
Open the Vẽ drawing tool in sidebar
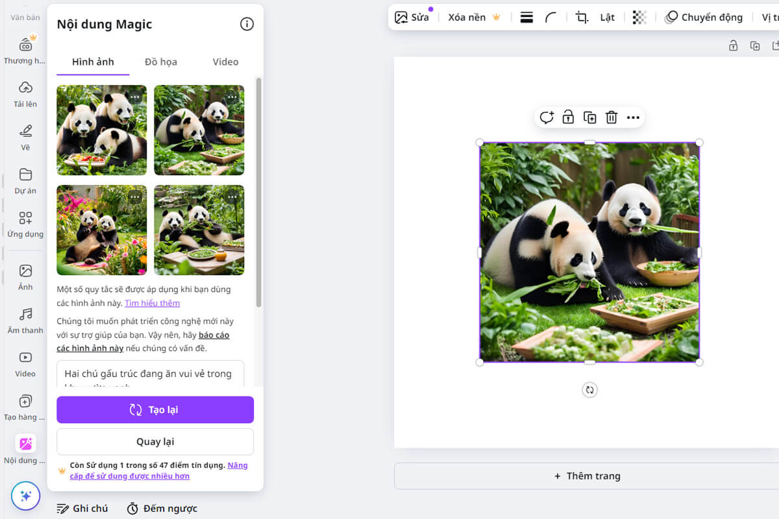[25, 138]
